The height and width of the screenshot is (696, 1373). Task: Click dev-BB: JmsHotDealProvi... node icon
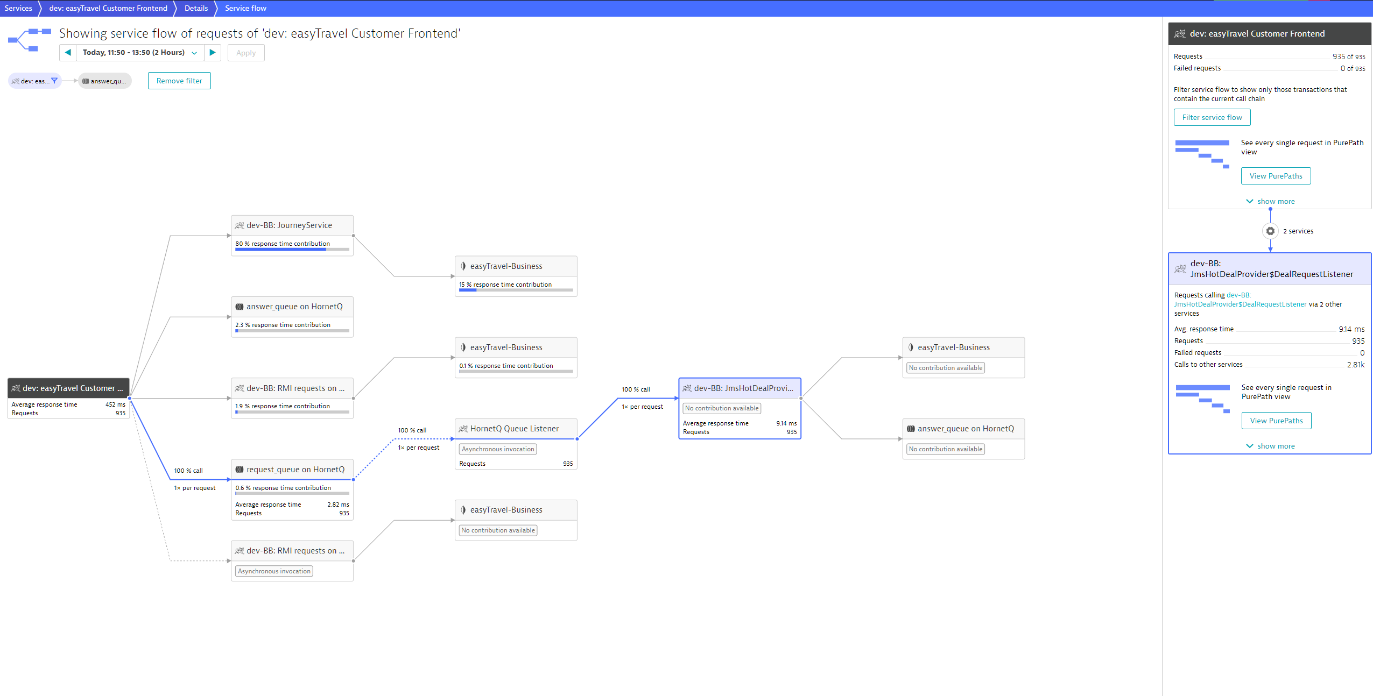[x=687, y=388]
